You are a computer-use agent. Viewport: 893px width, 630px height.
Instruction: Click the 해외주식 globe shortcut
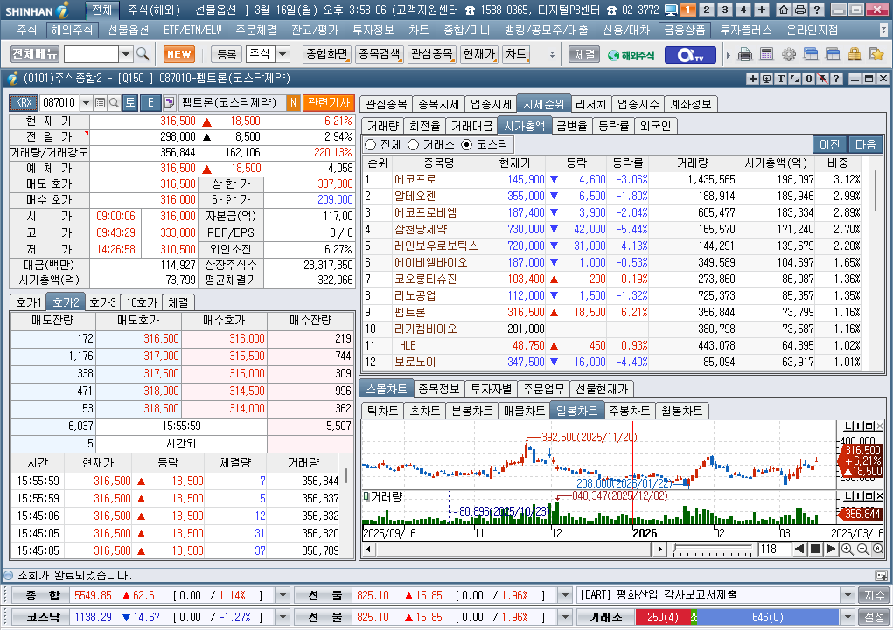[631, 55]
